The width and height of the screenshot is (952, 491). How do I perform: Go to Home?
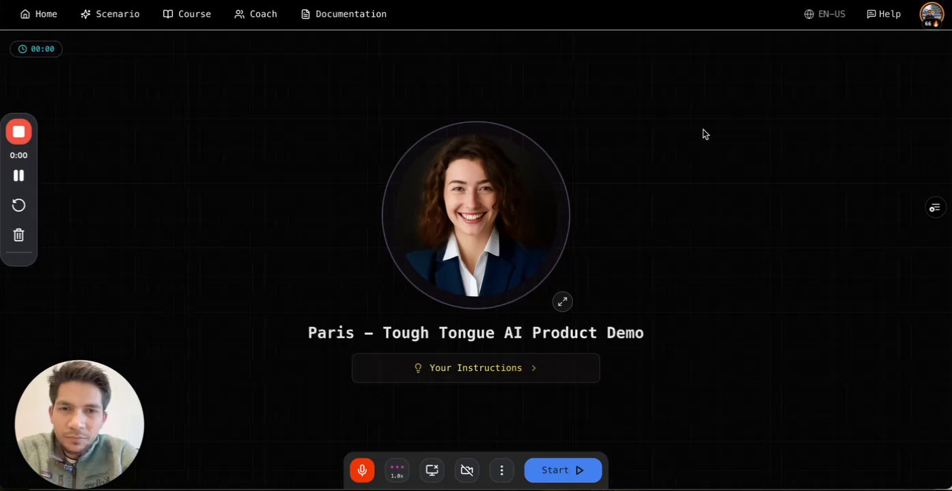(x=39, y=14)
